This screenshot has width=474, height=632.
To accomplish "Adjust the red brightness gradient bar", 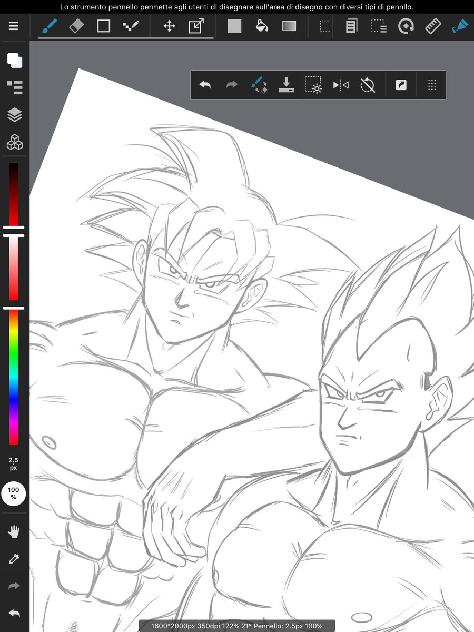I will tap(14, 194).
